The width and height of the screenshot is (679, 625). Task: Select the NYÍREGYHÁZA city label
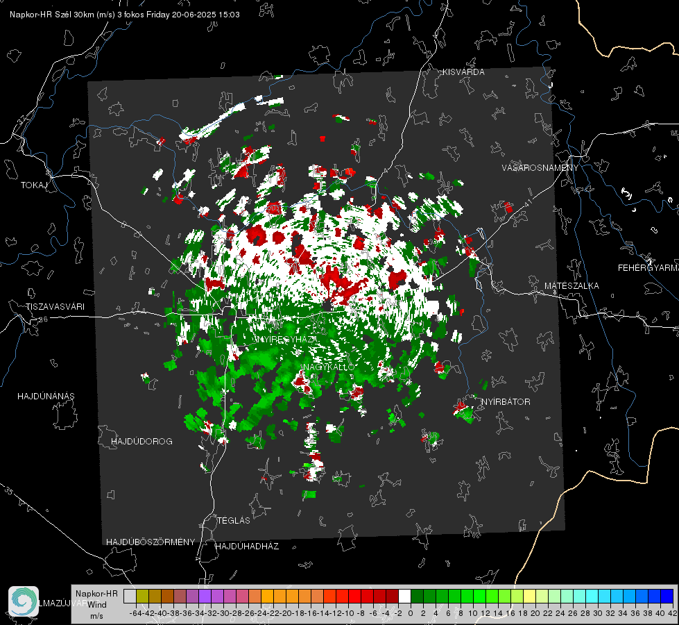pos(287,340)
